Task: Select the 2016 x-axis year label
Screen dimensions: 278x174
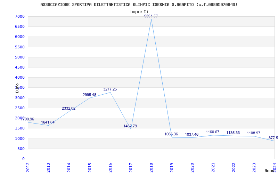Action: click(110, 167)
